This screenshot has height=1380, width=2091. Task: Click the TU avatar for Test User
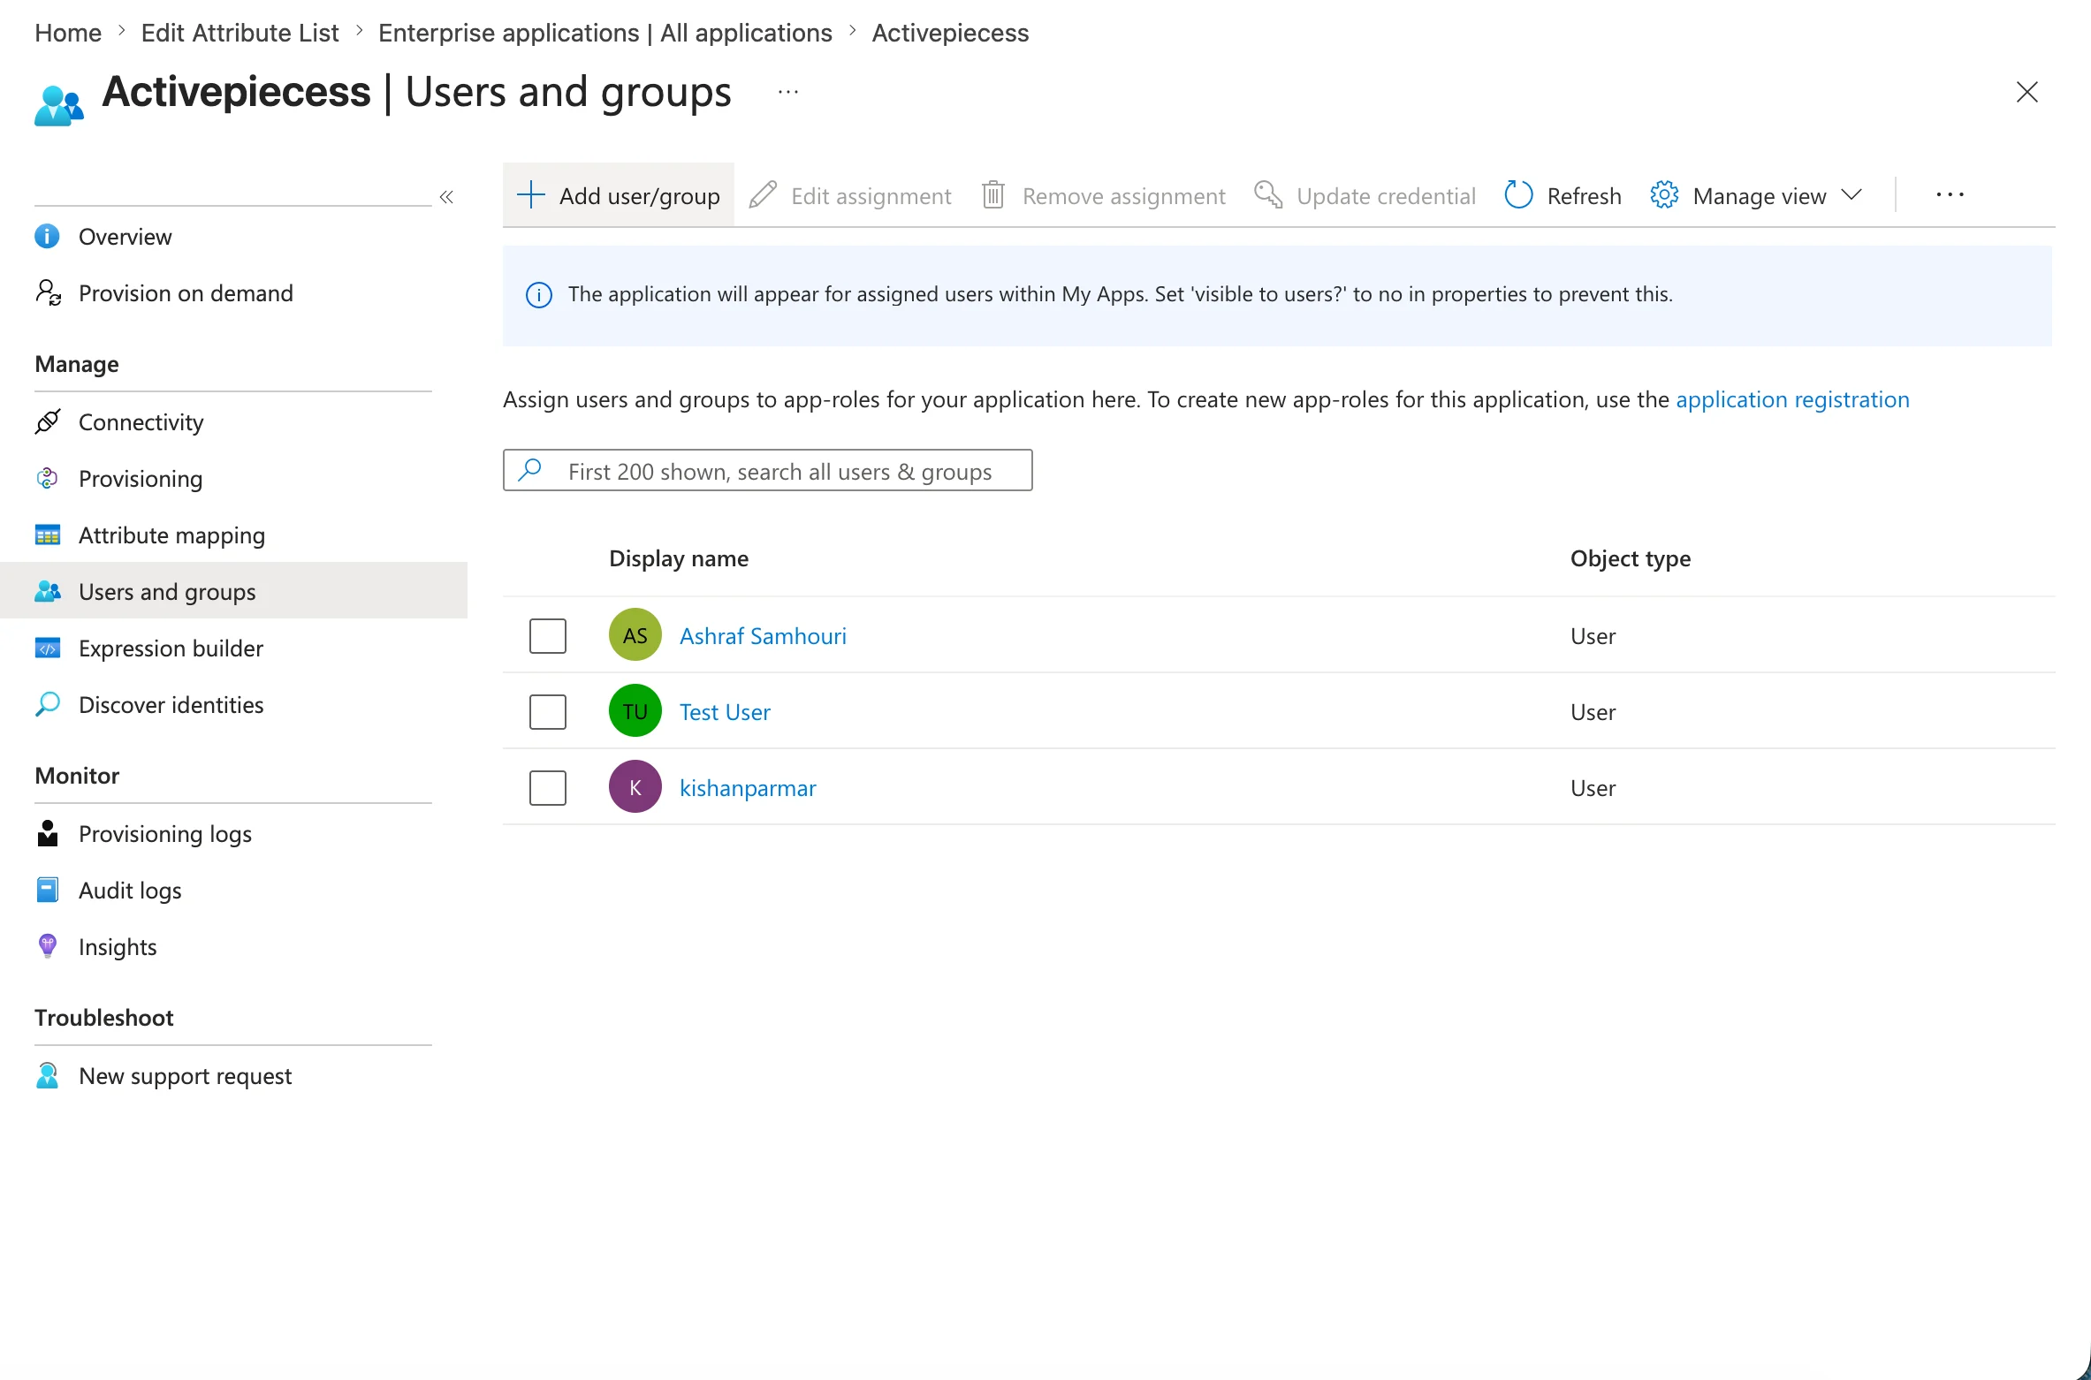(x=635, y=711)
